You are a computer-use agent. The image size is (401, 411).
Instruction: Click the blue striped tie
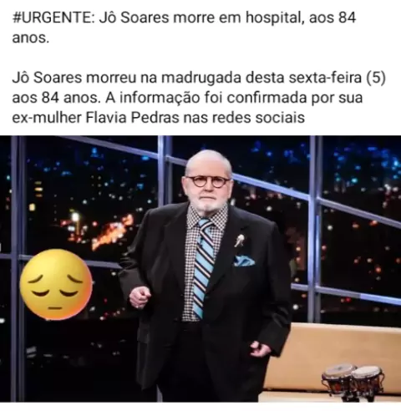pyautogui.click(x=204, y=267)
